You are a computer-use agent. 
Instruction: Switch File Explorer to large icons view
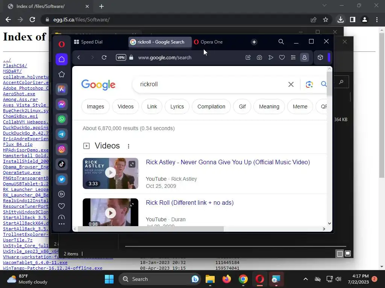tap(348, 253)
